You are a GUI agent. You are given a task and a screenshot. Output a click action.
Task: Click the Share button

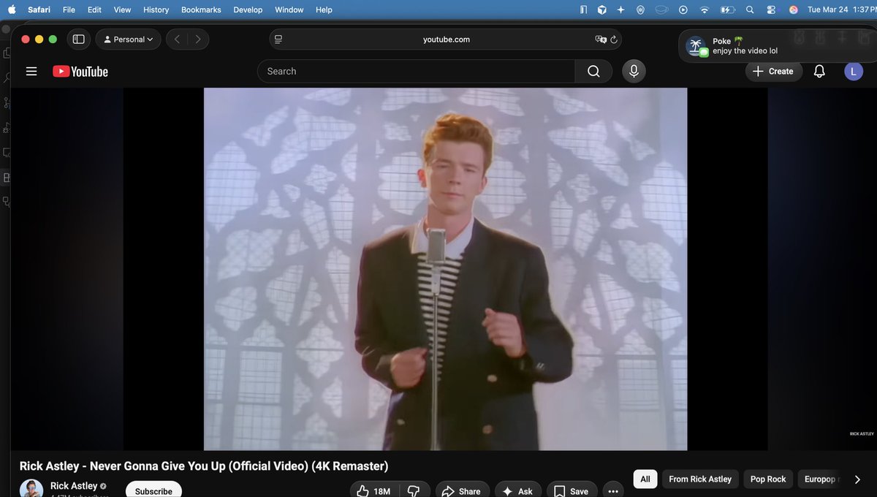[462, 491]
